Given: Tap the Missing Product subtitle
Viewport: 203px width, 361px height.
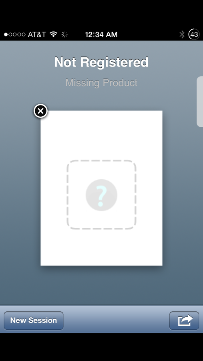Looking at the screenshot, I should pyautogui.click(x=101, y=82).
